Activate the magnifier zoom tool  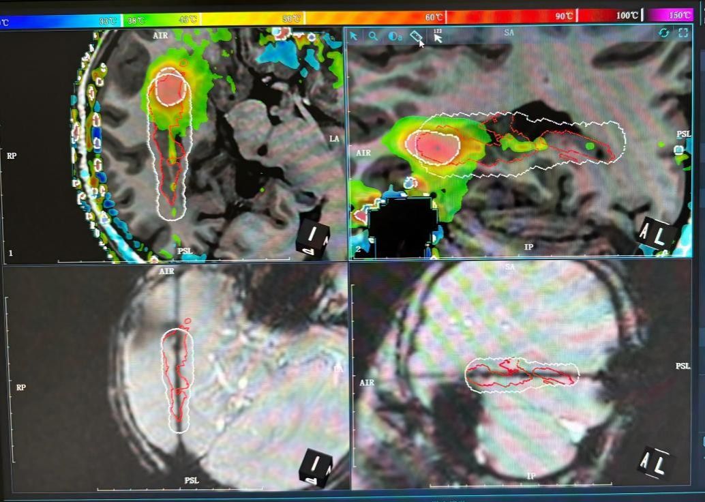pos(373,36)
